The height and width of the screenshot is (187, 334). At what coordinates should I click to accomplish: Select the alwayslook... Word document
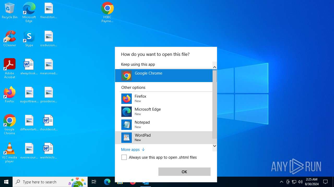pos(29,67)
